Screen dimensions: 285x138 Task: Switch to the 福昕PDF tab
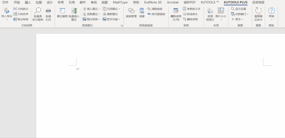tap(190, 3)
